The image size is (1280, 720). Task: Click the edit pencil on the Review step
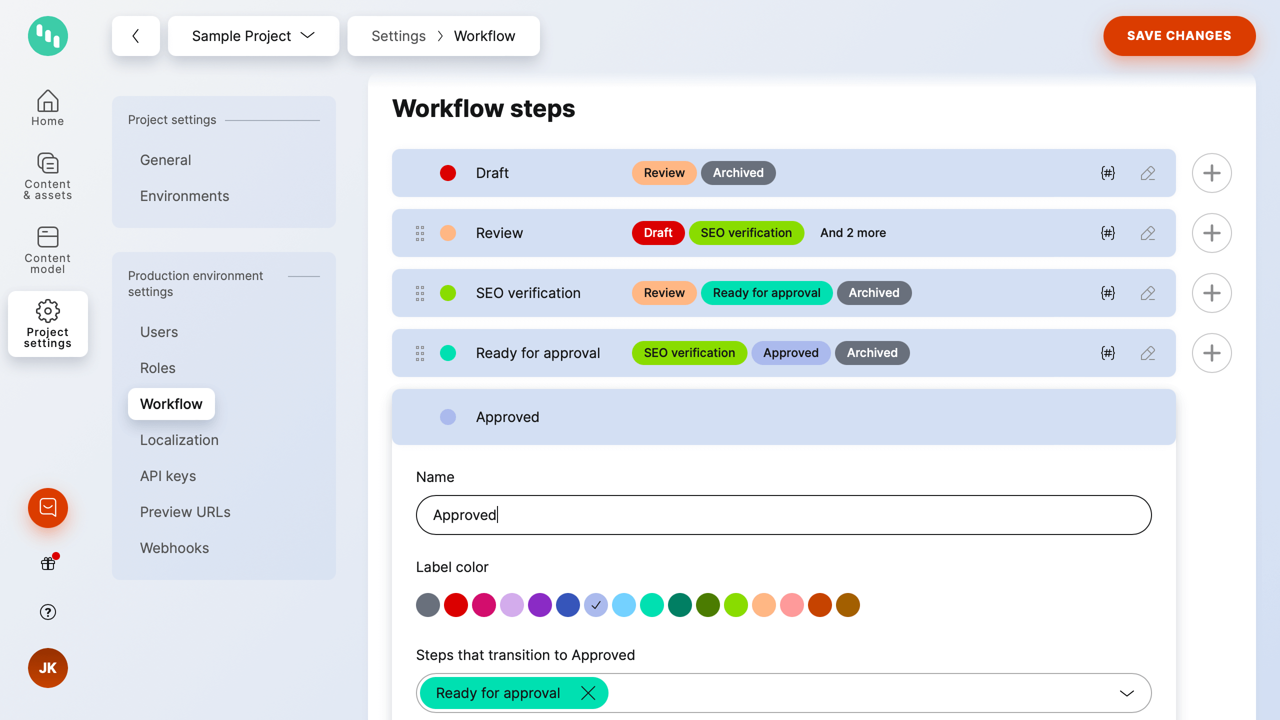1147,233
